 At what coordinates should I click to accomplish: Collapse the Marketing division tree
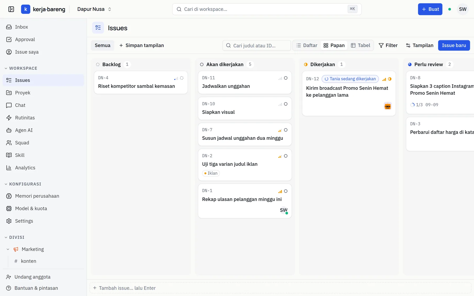(x=8, y=249)
